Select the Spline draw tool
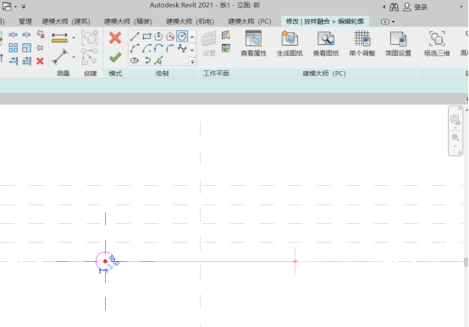469x327 pixels. [182, 48]
